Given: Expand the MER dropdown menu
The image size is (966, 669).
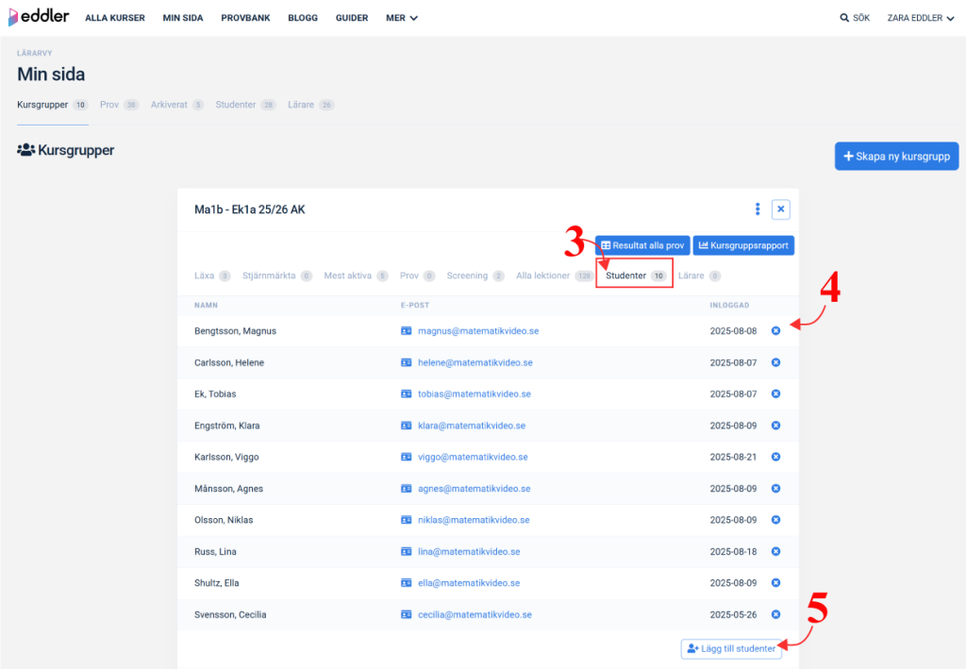Looking at the screenshot, I should click(x=401, y=18).
